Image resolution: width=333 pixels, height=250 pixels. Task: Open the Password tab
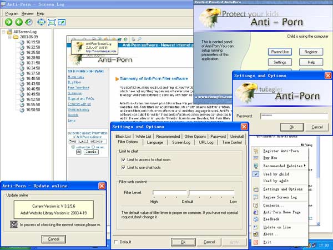[x=218, y=136]
